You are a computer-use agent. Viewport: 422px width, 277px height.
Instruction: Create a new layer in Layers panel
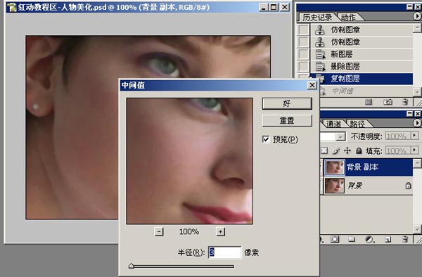[x=388, y=239]
